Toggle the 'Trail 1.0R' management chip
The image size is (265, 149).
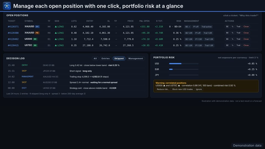[208, 33]
